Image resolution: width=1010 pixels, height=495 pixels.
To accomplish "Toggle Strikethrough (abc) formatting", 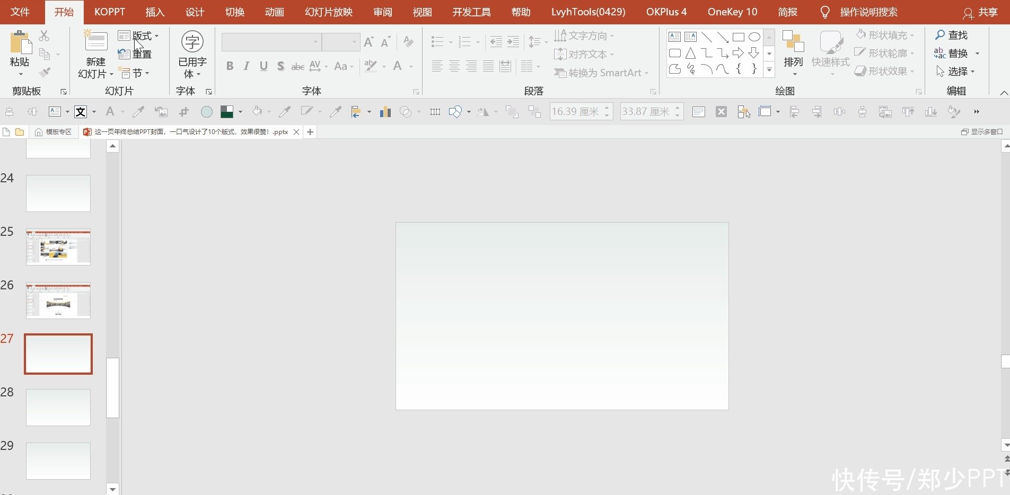I will pos(298,66).
